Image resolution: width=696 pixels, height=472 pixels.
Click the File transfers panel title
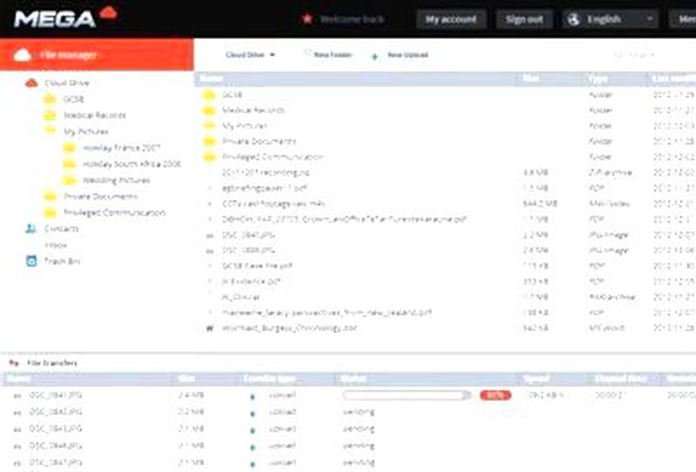click(52, 363)
